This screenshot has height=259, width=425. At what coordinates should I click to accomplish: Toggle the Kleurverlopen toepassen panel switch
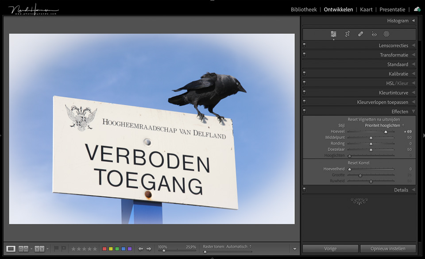[305, 101]
